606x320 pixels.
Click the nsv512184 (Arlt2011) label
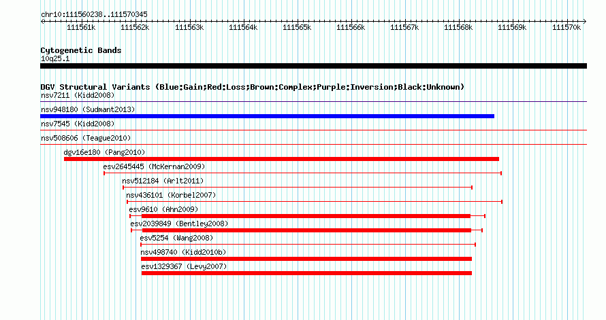pos(163,181)
